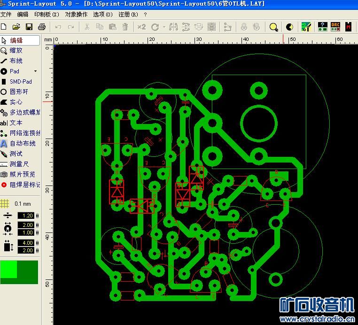This screenshot has height=325, width=358.
Task: Open the 文件 menu
Action: [6, 15]
